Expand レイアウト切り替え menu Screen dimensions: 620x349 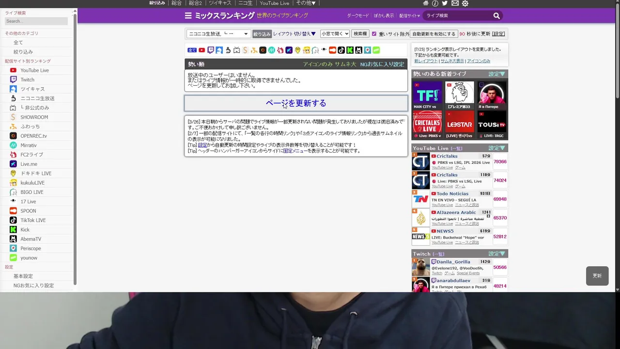(294, 34)
